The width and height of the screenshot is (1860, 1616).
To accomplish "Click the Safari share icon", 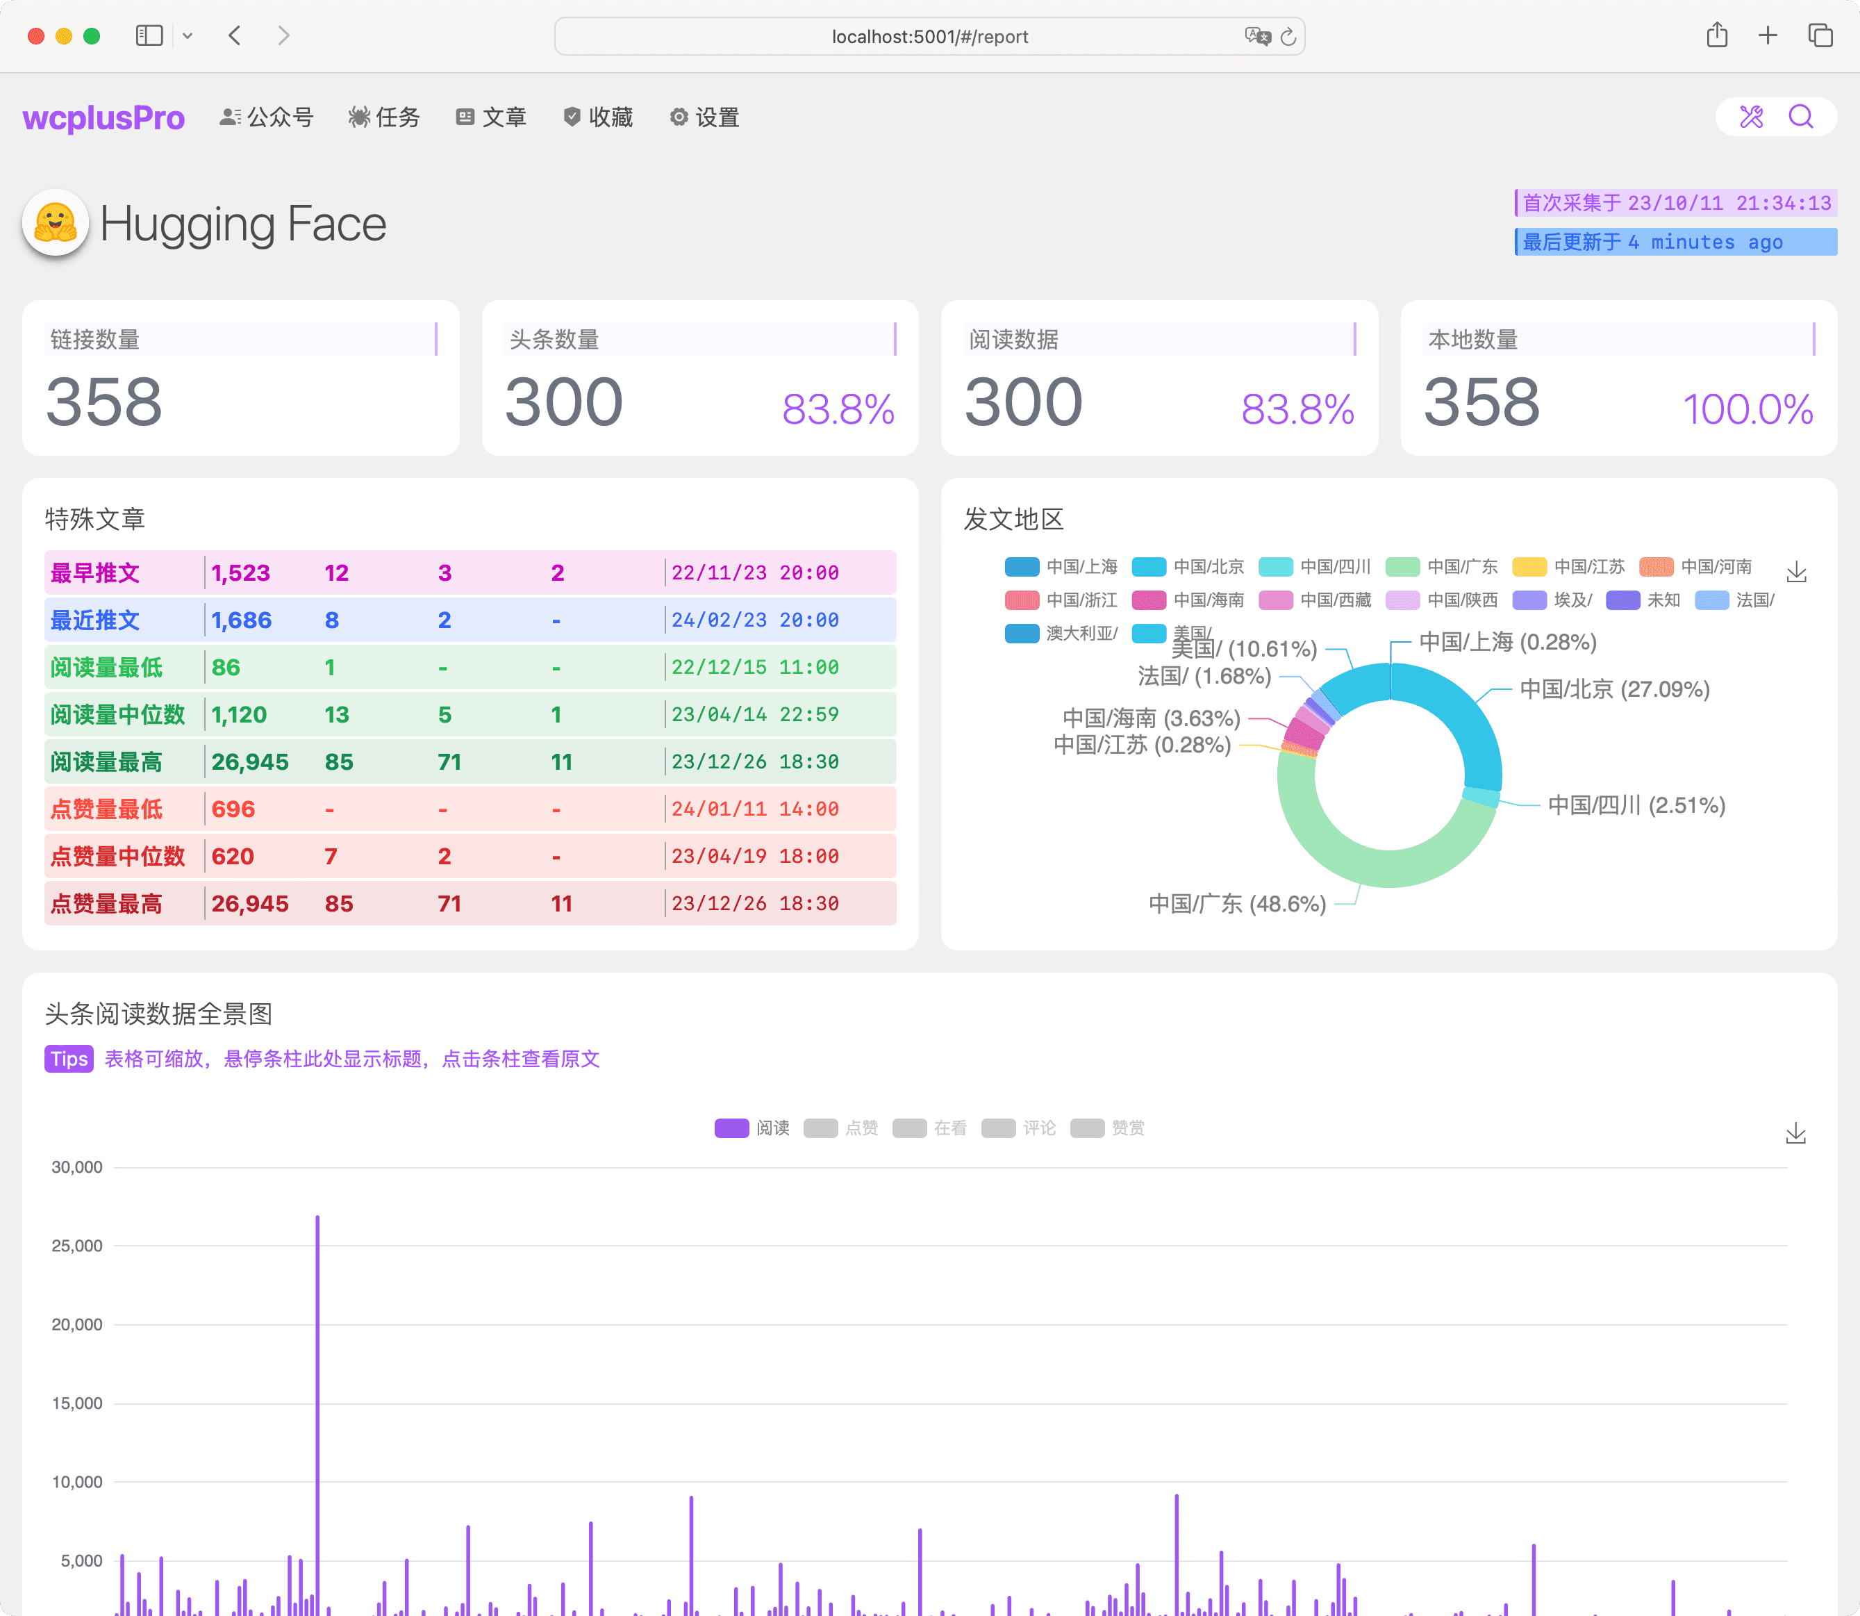I will click(1717, 35).
